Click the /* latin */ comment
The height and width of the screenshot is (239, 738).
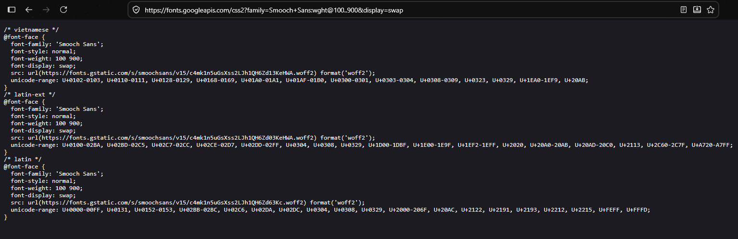click(x=23, y=159)
